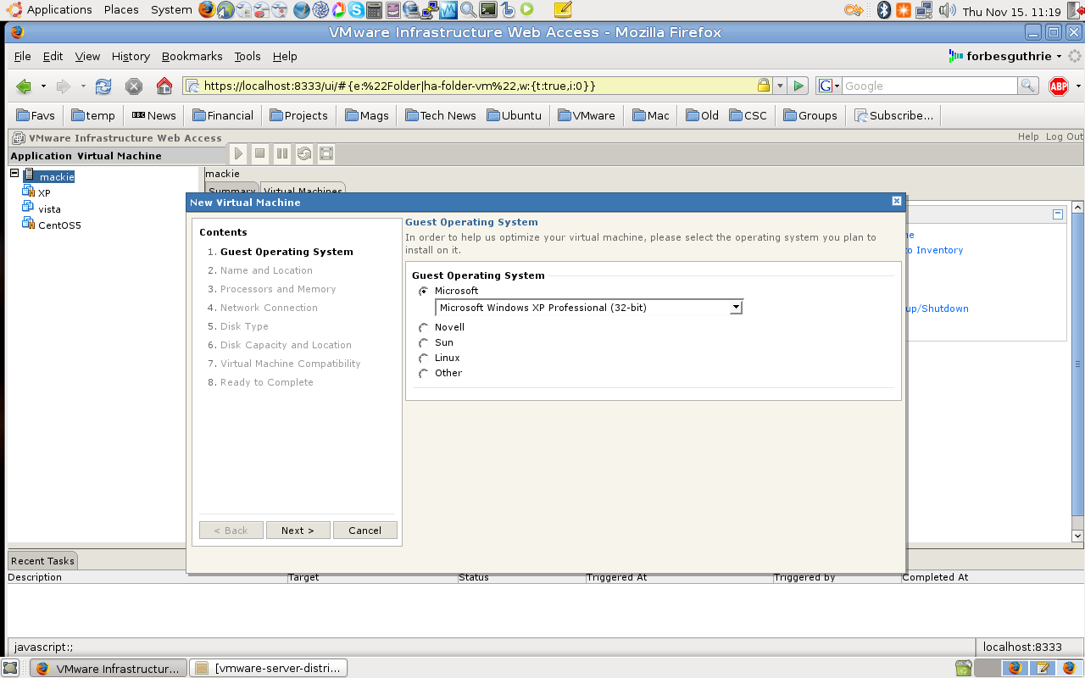Image resolution: width=1085 pixels, height=678 pixels.
Task: Click the Google search input field
Action: pyautogui.click(x=929, y=86)
